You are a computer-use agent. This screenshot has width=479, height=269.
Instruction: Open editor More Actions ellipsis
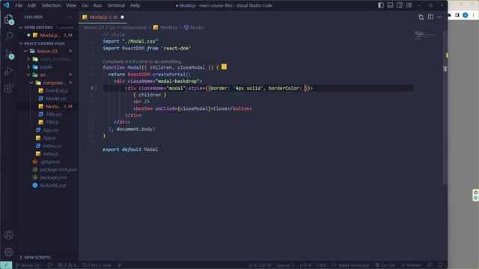439,17
